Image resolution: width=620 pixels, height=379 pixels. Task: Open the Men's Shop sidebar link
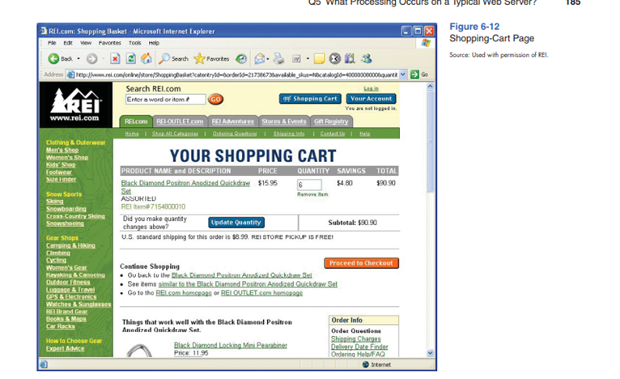click(62, 150)
